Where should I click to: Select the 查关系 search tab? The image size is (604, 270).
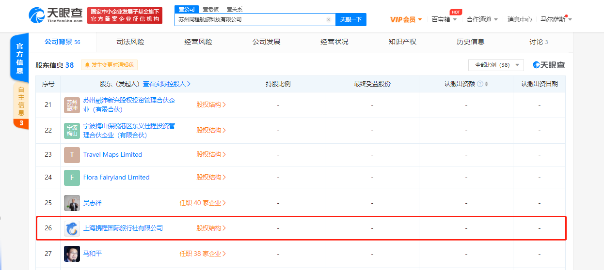click(x=235, y=9)
